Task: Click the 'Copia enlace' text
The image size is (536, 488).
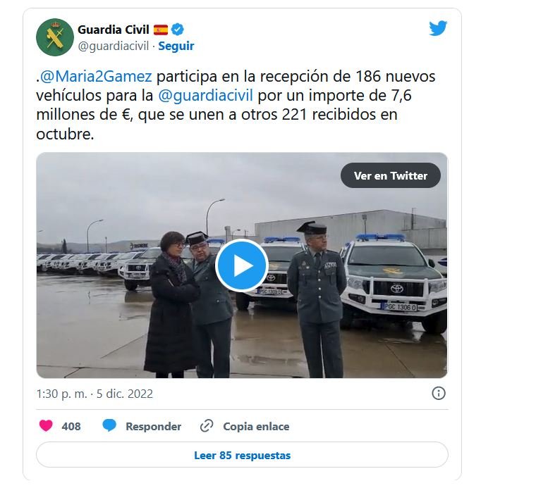Action: (256, 426)
